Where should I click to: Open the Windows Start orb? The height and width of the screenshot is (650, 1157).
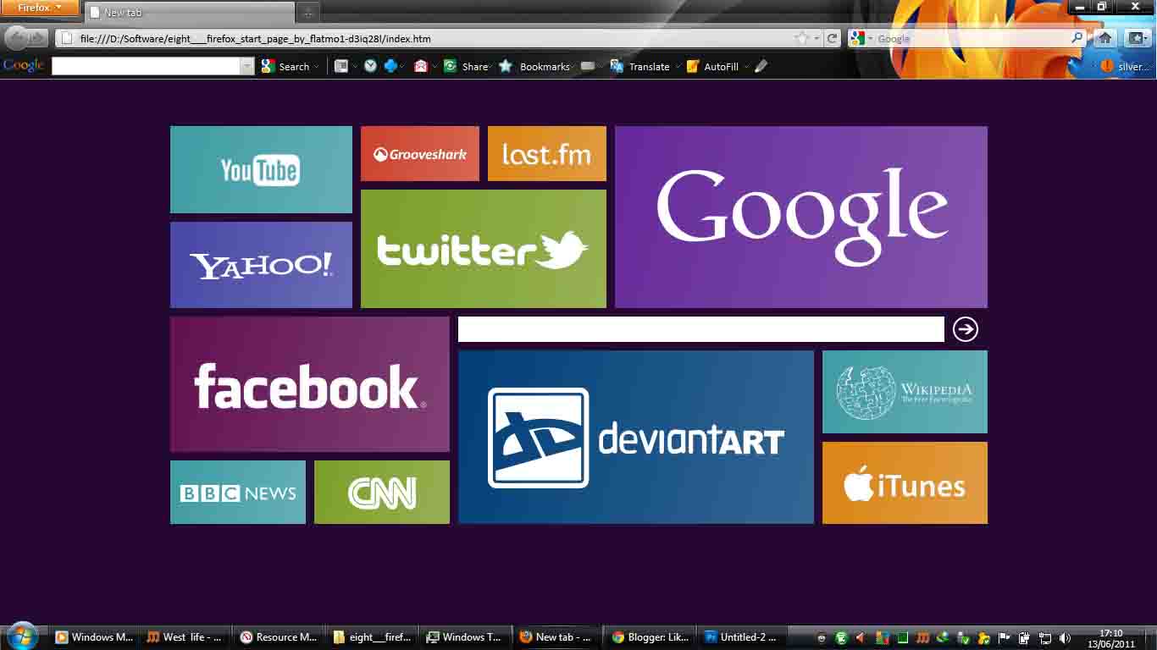pos(22,636)
